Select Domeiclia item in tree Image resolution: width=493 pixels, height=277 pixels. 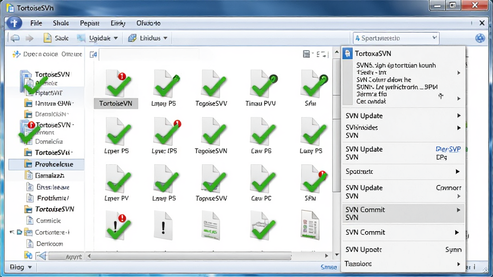49,142
